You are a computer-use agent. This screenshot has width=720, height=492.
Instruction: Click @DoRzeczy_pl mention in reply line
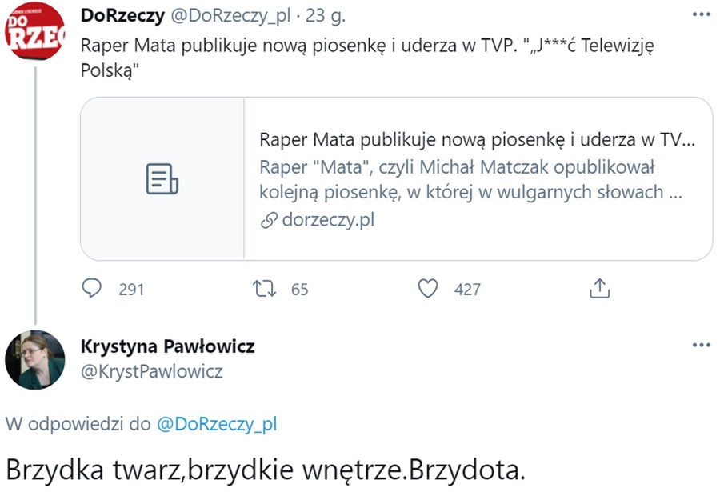[217, 424]
